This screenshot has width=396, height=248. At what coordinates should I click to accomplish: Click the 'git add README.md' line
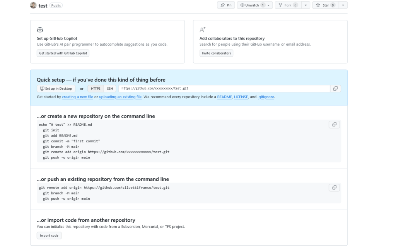click(60, 136)
